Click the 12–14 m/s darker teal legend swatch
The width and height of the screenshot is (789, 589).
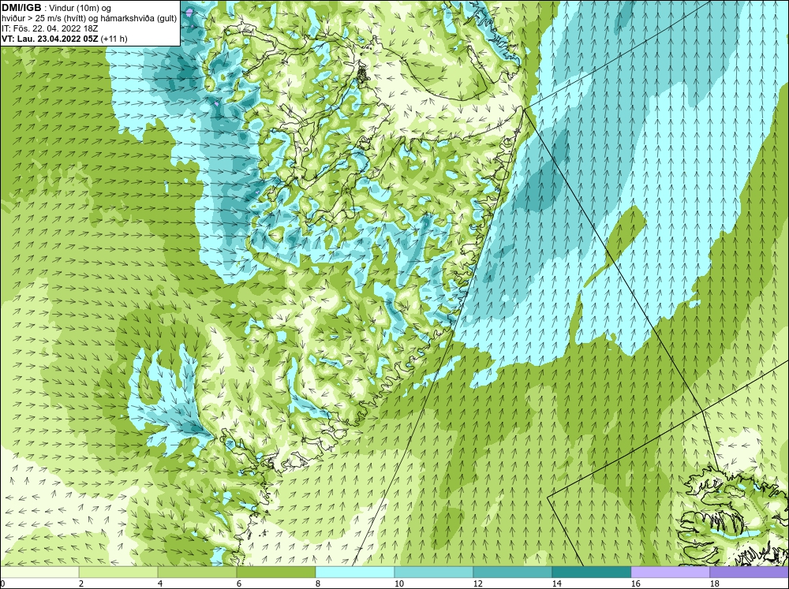point(512,572)
